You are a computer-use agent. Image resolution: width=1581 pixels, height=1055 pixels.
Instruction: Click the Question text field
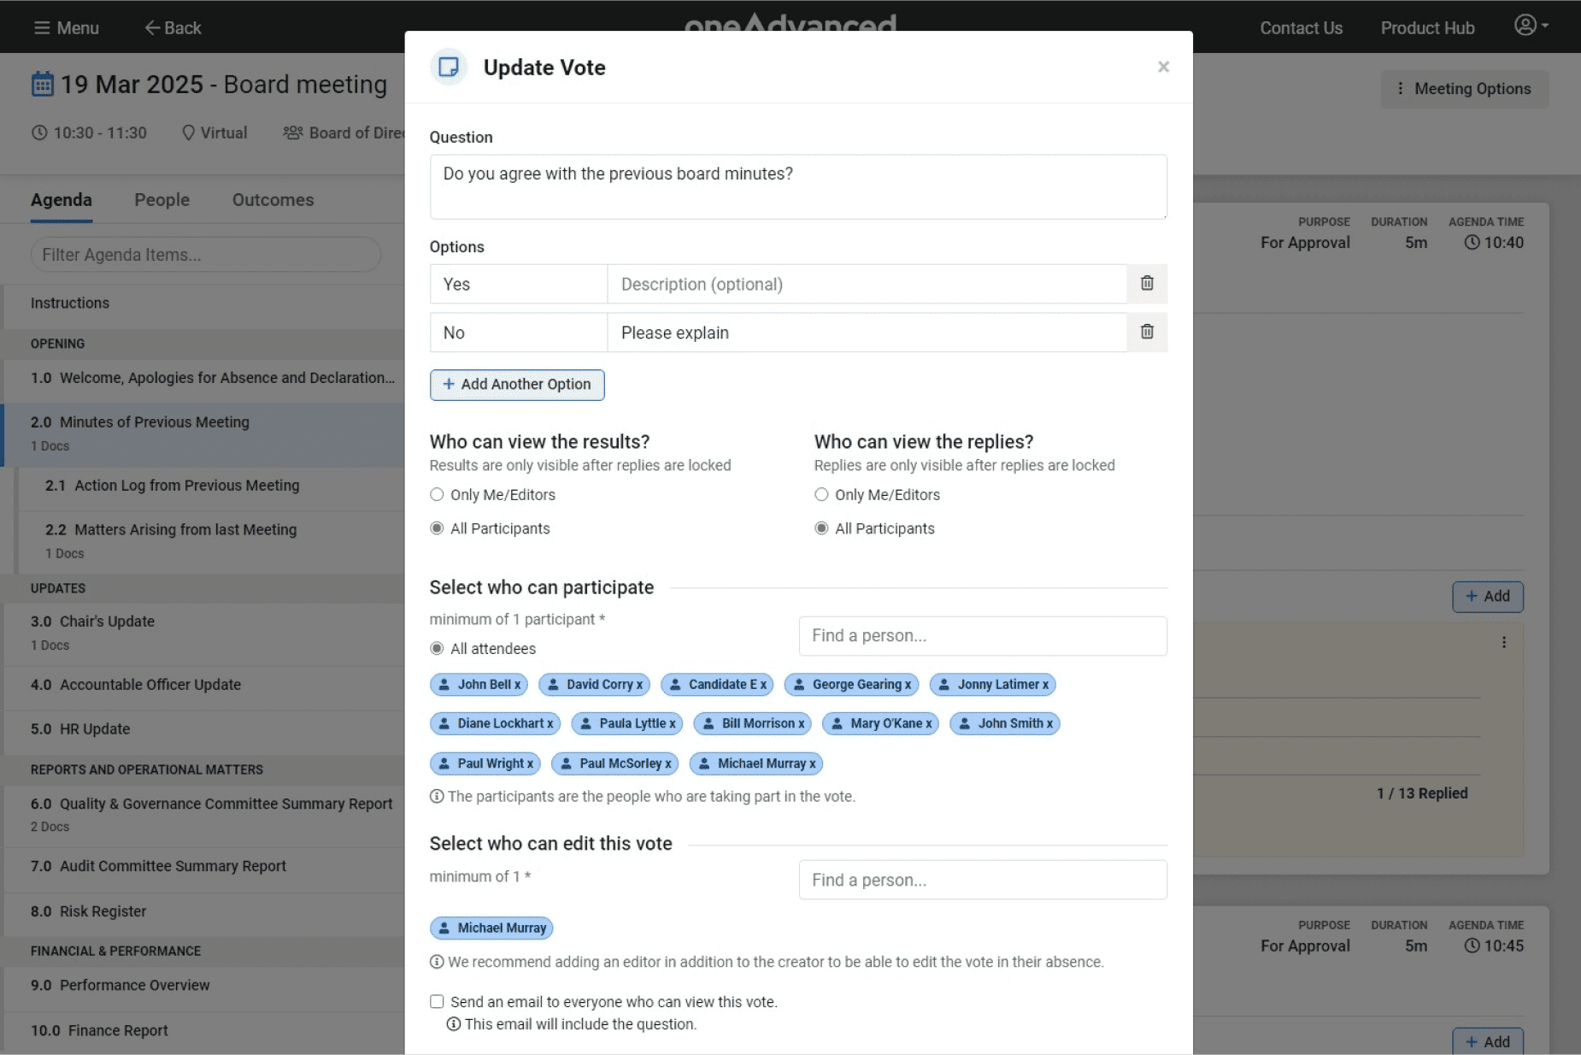[x=798, y=186]
